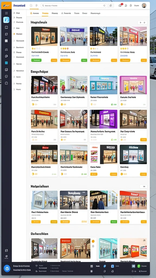Click the magnifier icon inside search field
Image resolution: width=156 pixels, height=278 pixels.
(x=43, y=6)
